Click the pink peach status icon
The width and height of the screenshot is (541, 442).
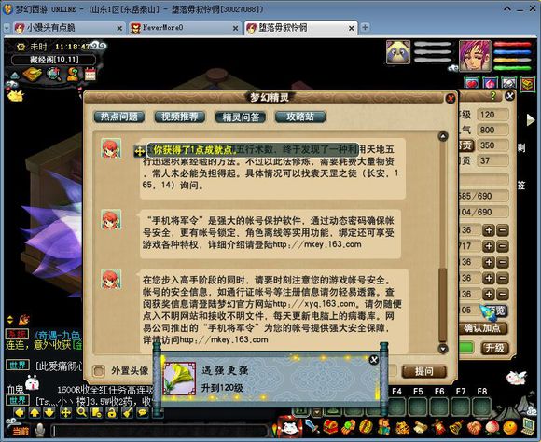pos(491,84)
